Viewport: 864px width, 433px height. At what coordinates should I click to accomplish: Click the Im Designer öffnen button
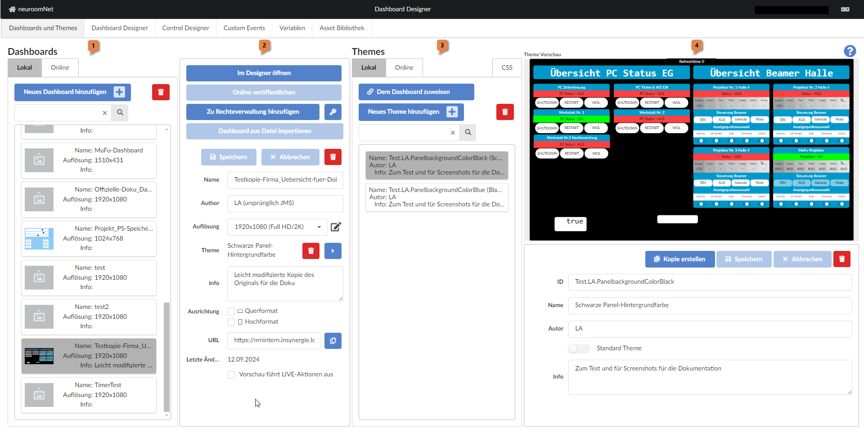264,73
